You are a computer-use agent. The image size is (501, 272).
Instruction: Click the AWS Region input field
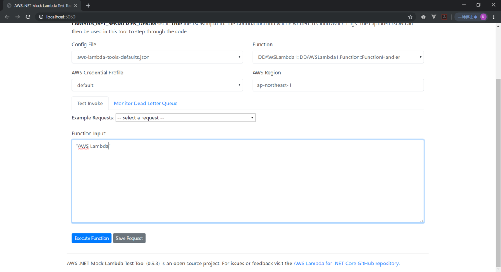[338, 85]
